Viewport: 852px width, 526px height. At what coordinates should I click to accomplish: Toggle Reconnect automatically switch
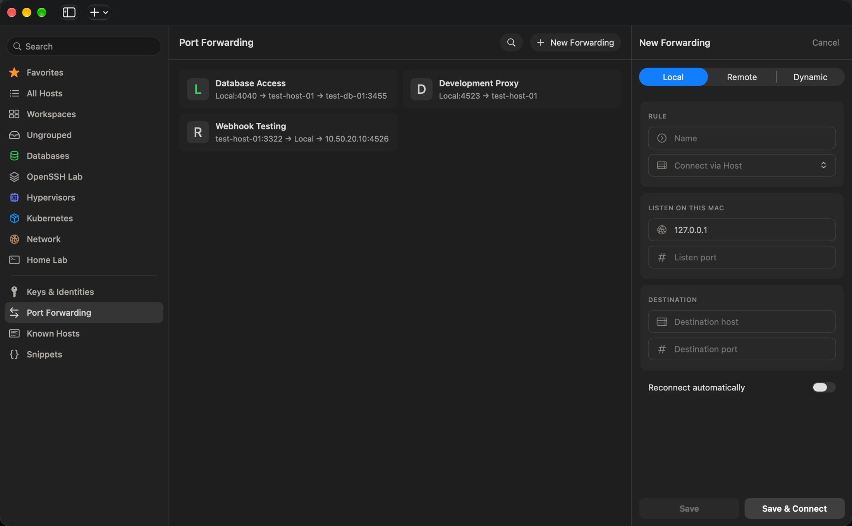(x=823, y=387)
